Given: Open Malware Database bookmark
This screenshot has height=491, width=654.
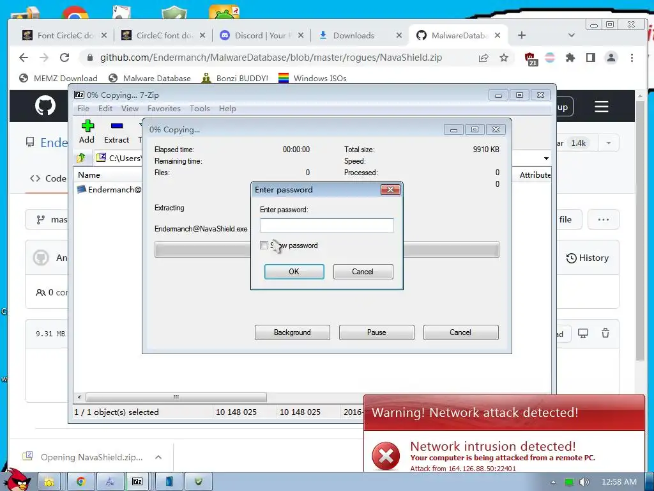Looking at the screenshot, I should pos(149,78).
